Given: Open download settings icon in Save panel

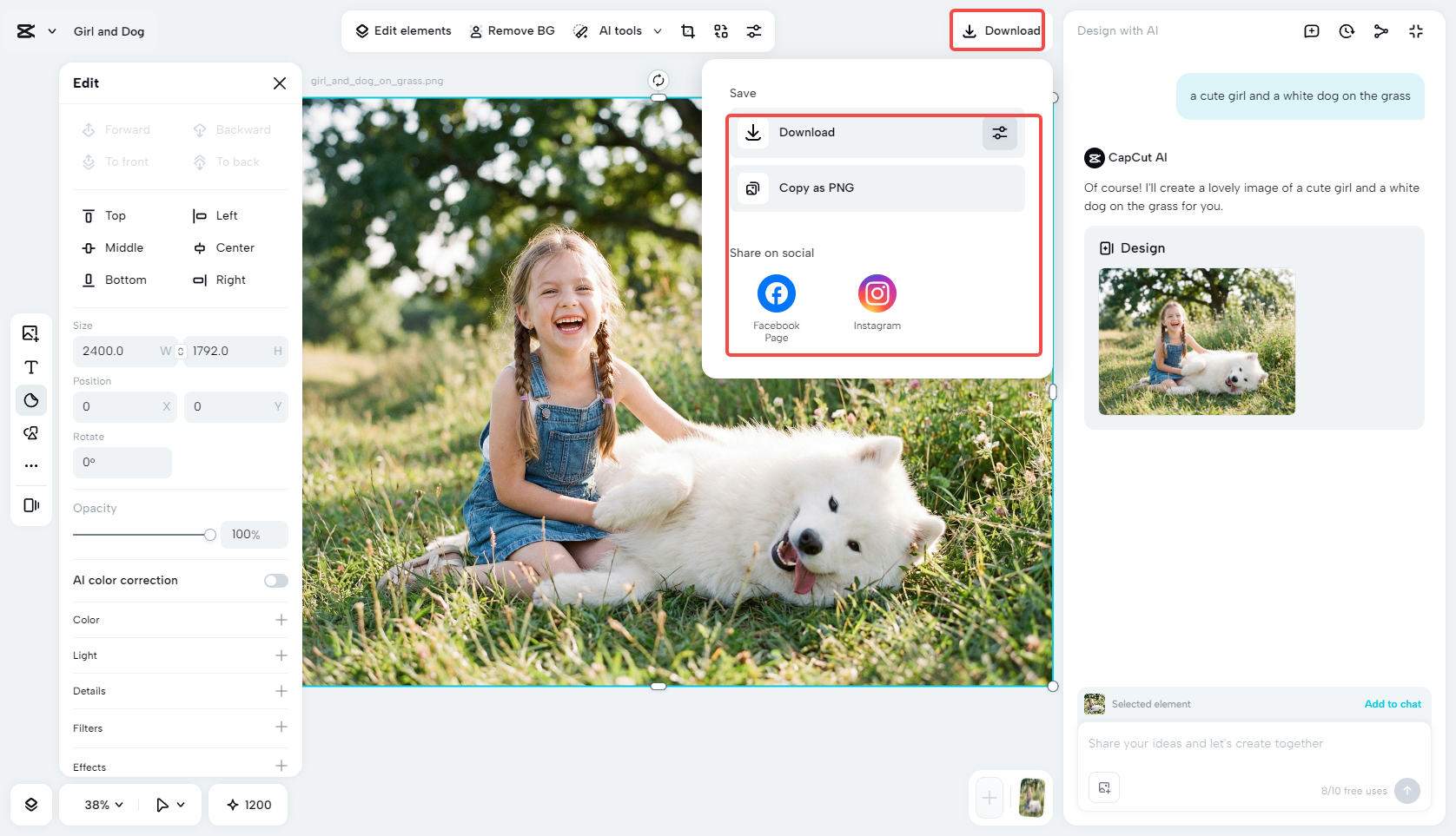Looking at the screenshot, I should tap(999, 133).
